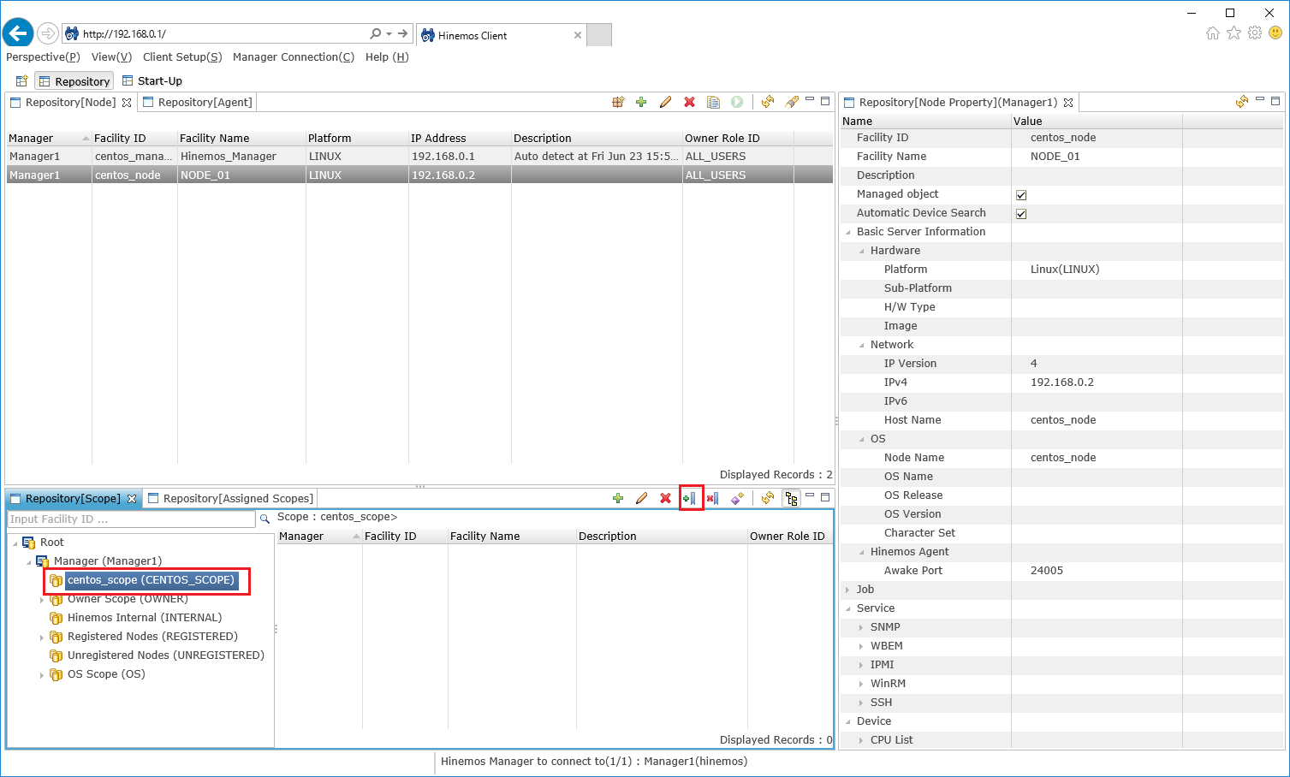Collapse Basic Server Information section
1290x777 pixels.
(x=848, y=232)
